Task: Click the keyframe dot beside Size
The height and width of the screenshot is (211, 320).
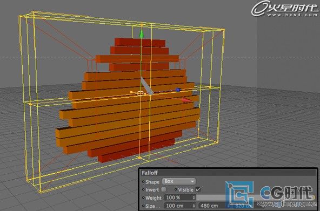Action: pyautogui.click(x=143, y=206)
